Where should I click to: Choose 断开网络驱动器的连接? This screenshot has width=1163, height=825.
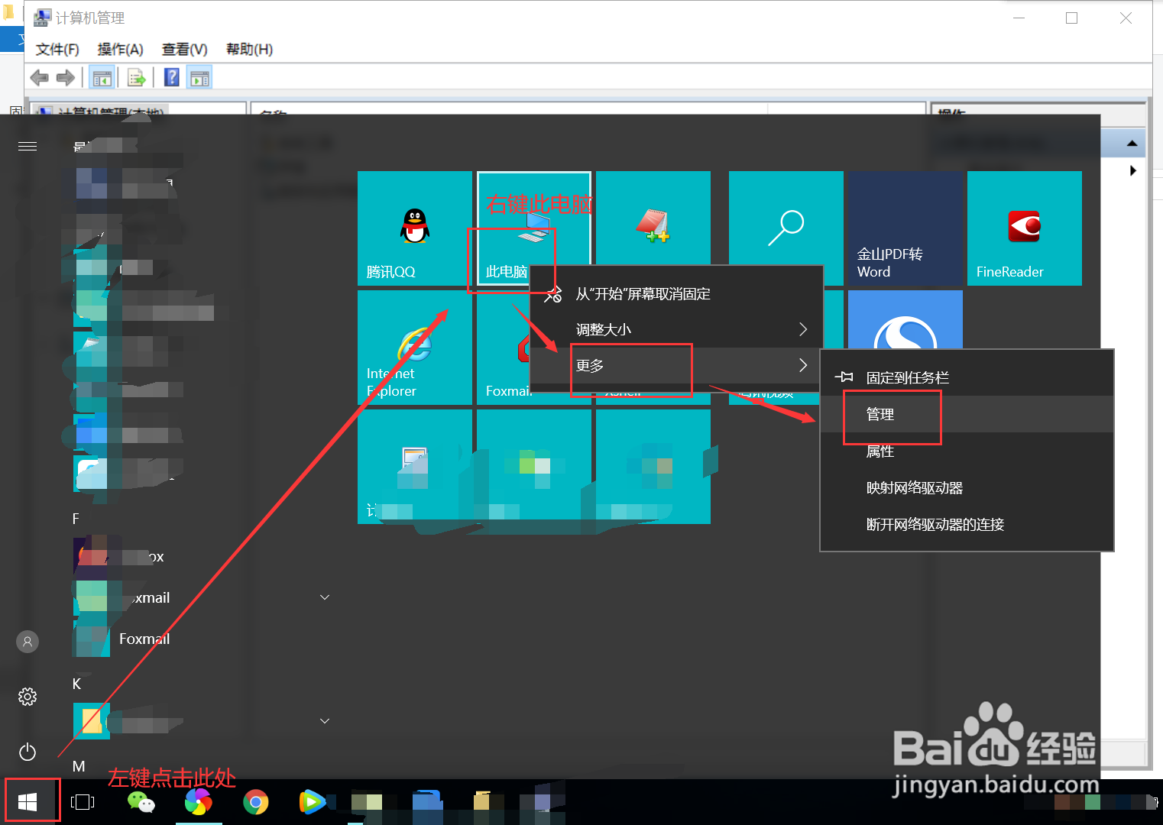click(967, 525)
